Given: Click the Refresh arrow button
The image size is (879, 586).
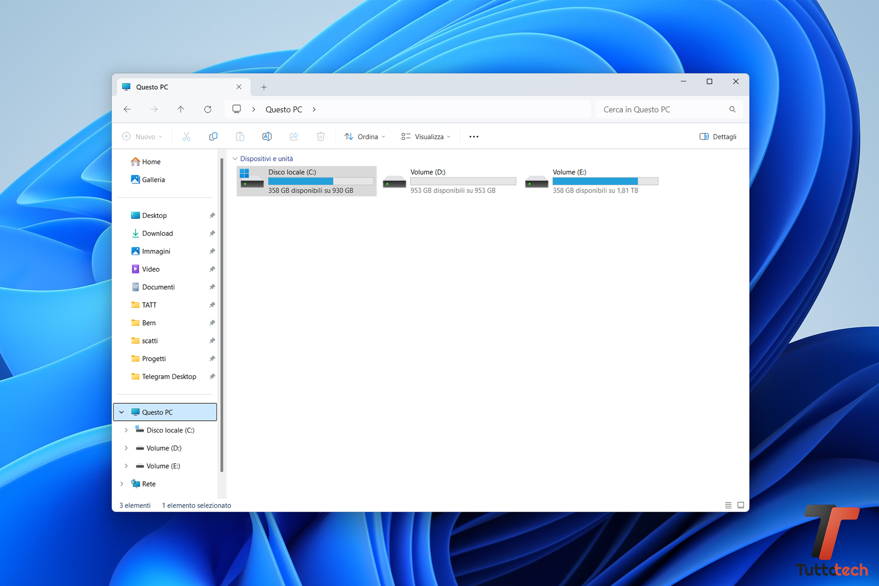Looking at the screenshot, I should (207, 109).
